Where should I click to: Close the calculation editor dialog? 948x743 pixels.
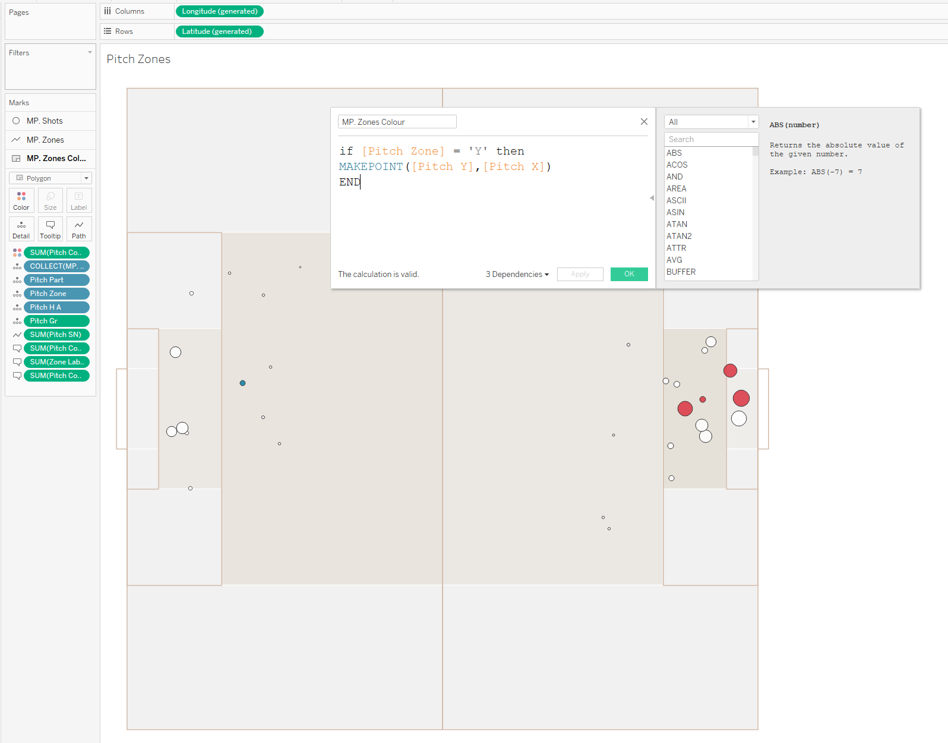pos(644,122)
